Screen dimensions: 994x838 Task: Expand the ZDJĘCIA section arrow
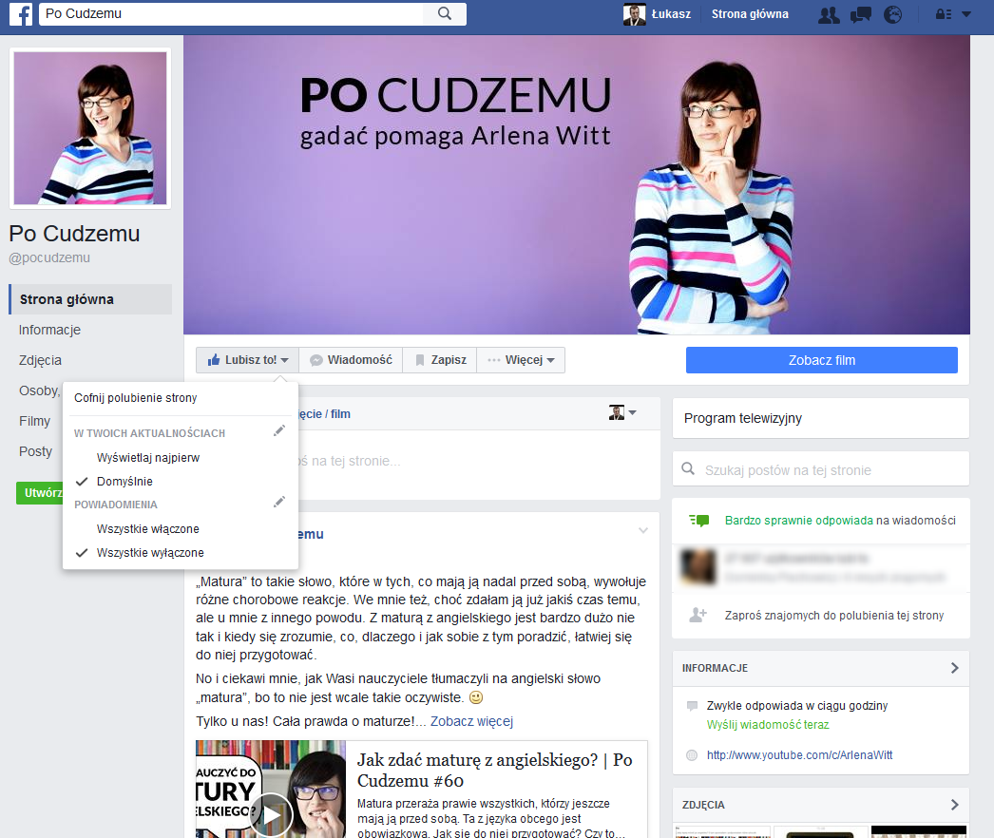(x=955, y=805)
